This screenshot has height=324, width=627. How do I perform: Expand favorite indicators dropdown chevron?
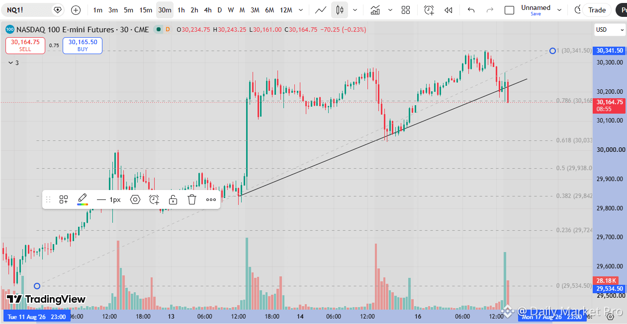(390, 10)
